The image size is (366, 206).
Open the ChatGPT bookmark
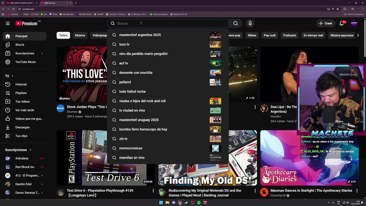point(99,14)
